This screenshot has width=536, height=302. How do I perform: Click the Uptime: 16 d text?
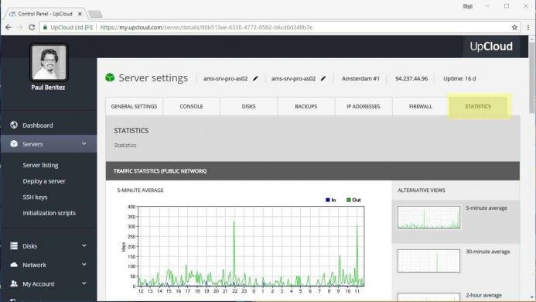pyautogui.click(x=459, y=78)
